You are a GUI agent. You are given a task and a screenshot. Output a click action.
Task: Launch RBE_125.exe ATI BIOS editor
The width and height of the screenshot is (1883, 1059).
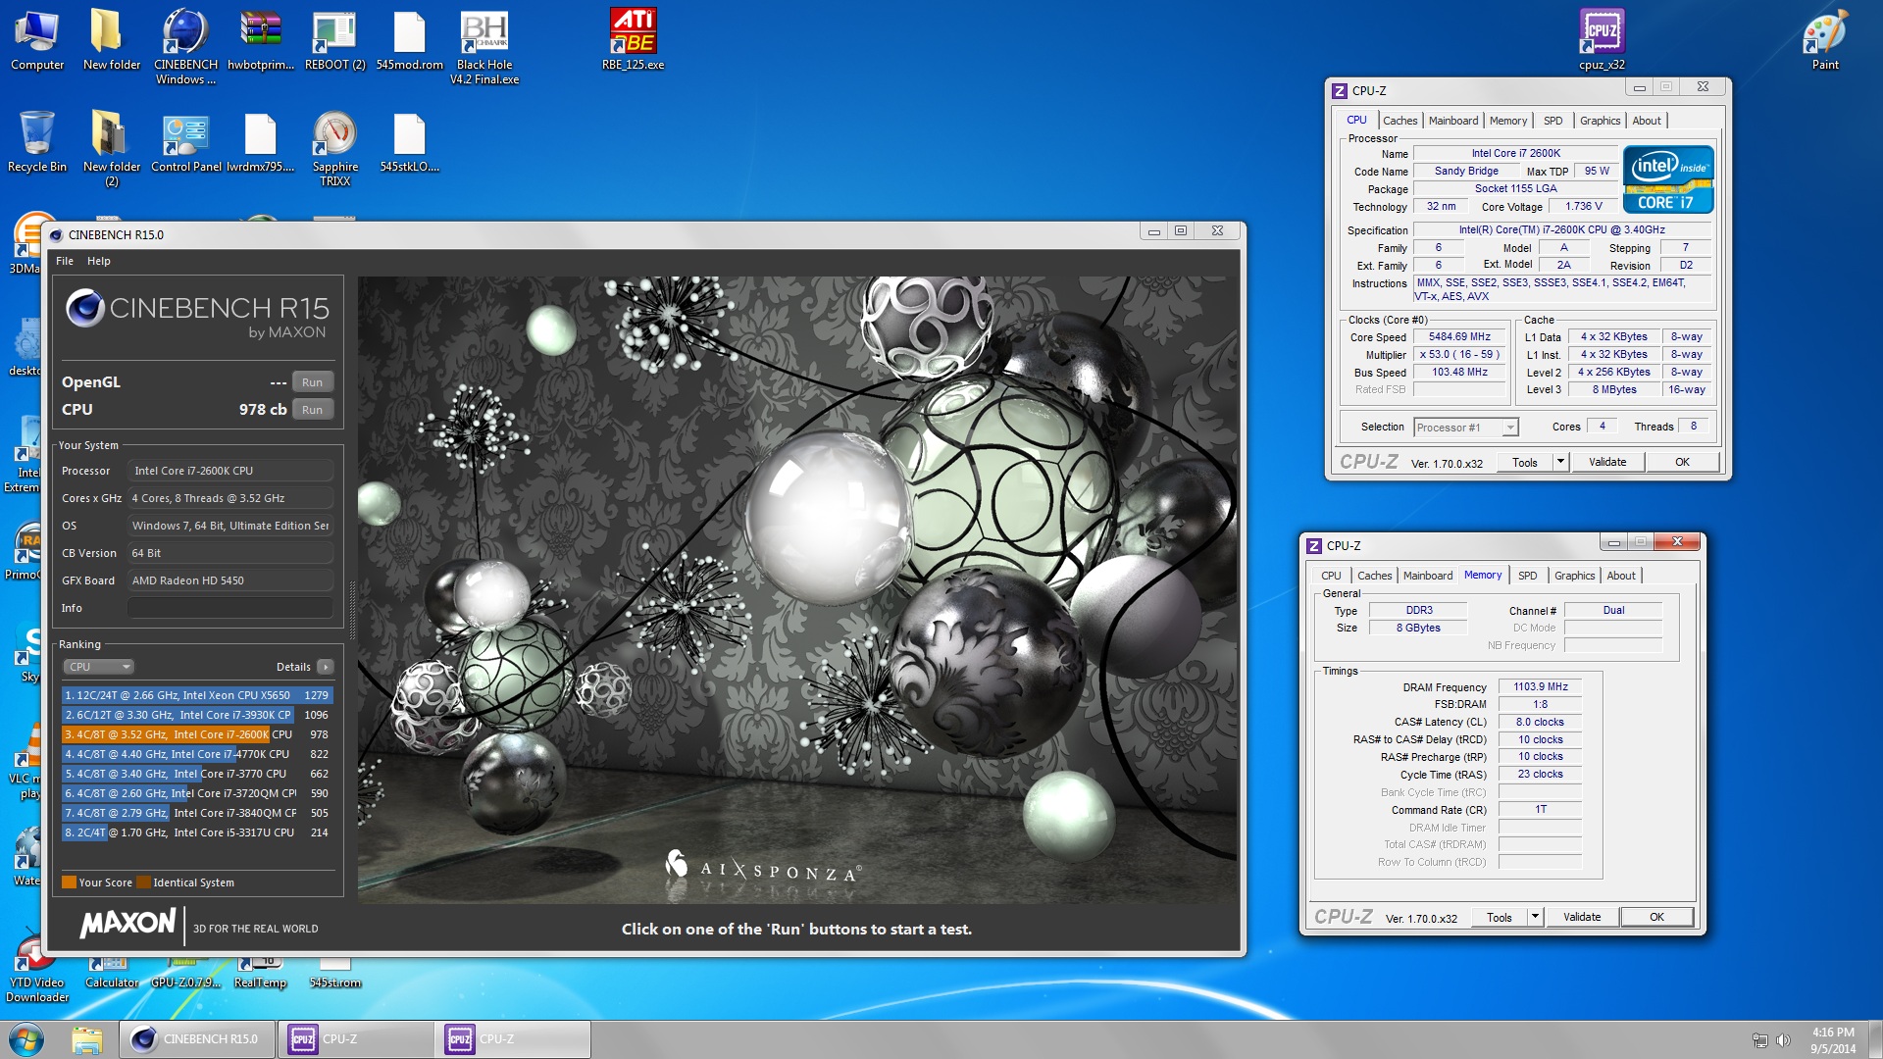click(x=633, y=40)
